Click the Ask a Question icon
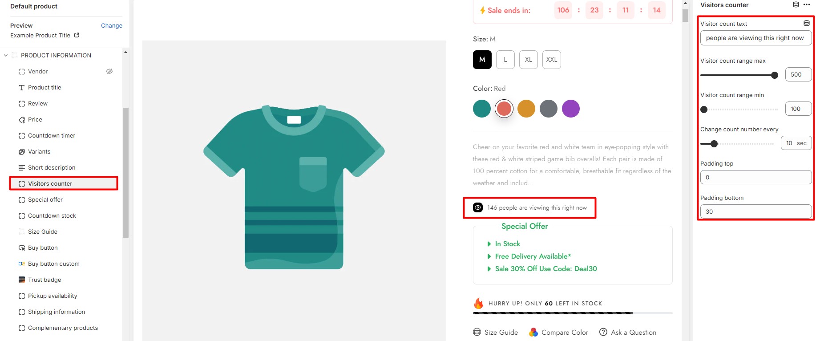The image size is (816, 341). [x=603, y=332]
